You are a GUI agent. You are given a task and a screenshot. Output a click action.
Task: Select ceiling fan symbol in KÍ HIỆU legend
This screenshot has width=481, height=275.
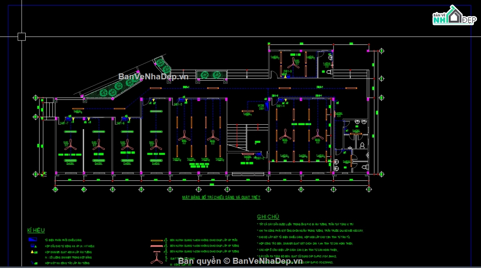point(157,257)
